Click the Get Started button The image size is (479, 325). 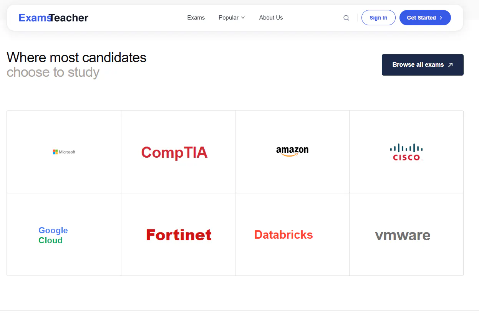[425, 18]
